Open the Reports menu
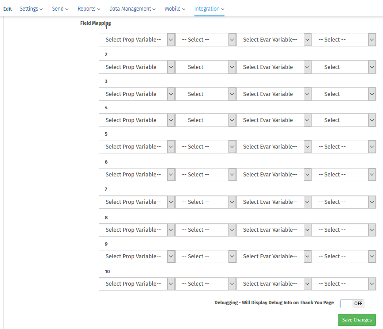Screen dimensions: 383x329 point(89,8)
